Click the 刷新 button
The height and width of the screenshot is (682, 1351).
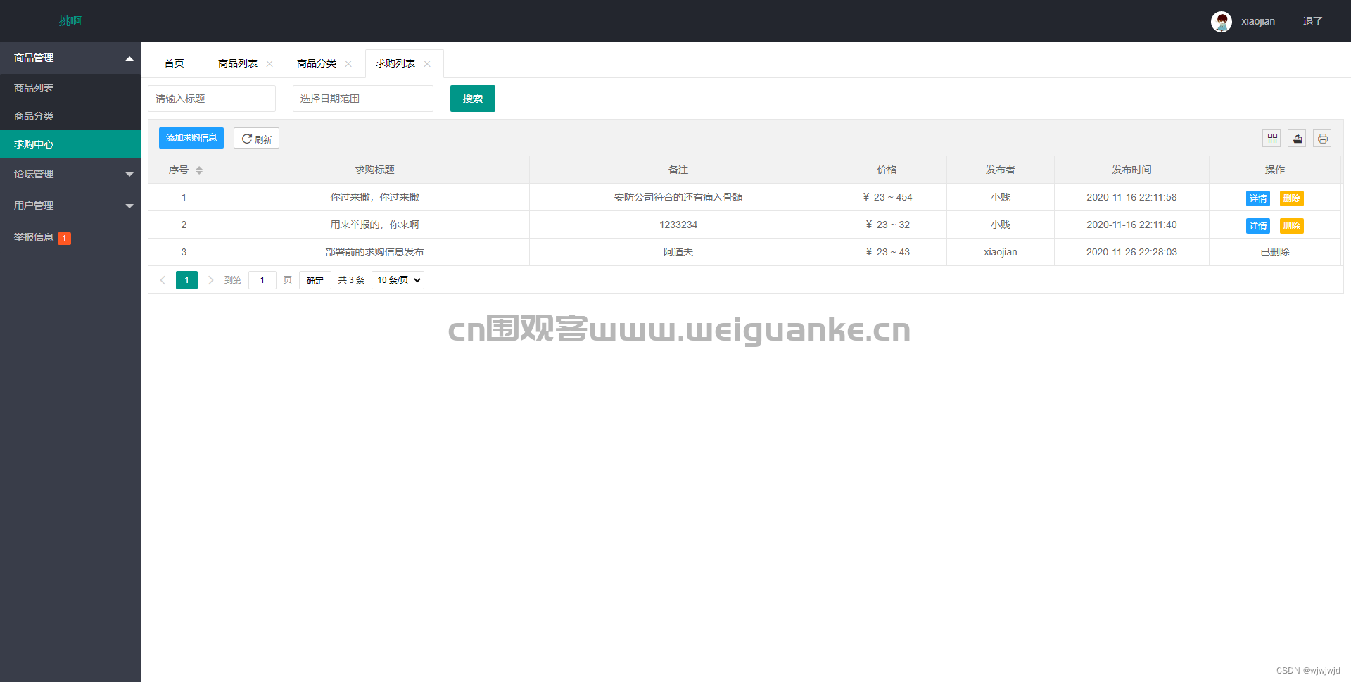click(x=256, y=139)
